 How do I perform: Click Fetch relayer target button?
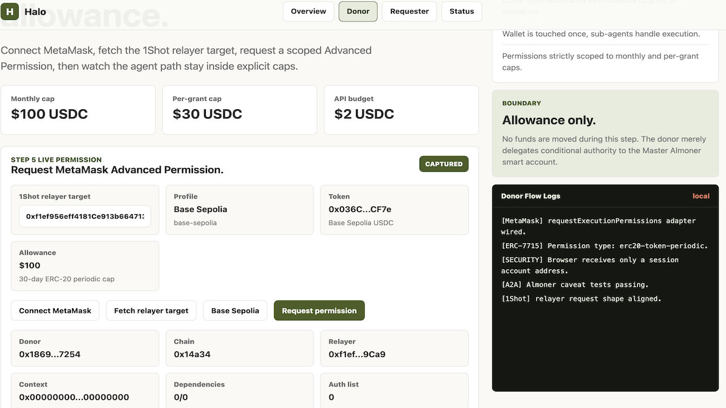point(151,311)
